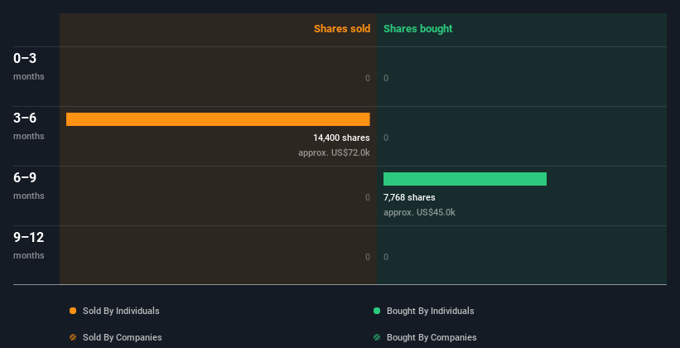Toggle the Sold By Companies legend label

[x=123, y=337]
